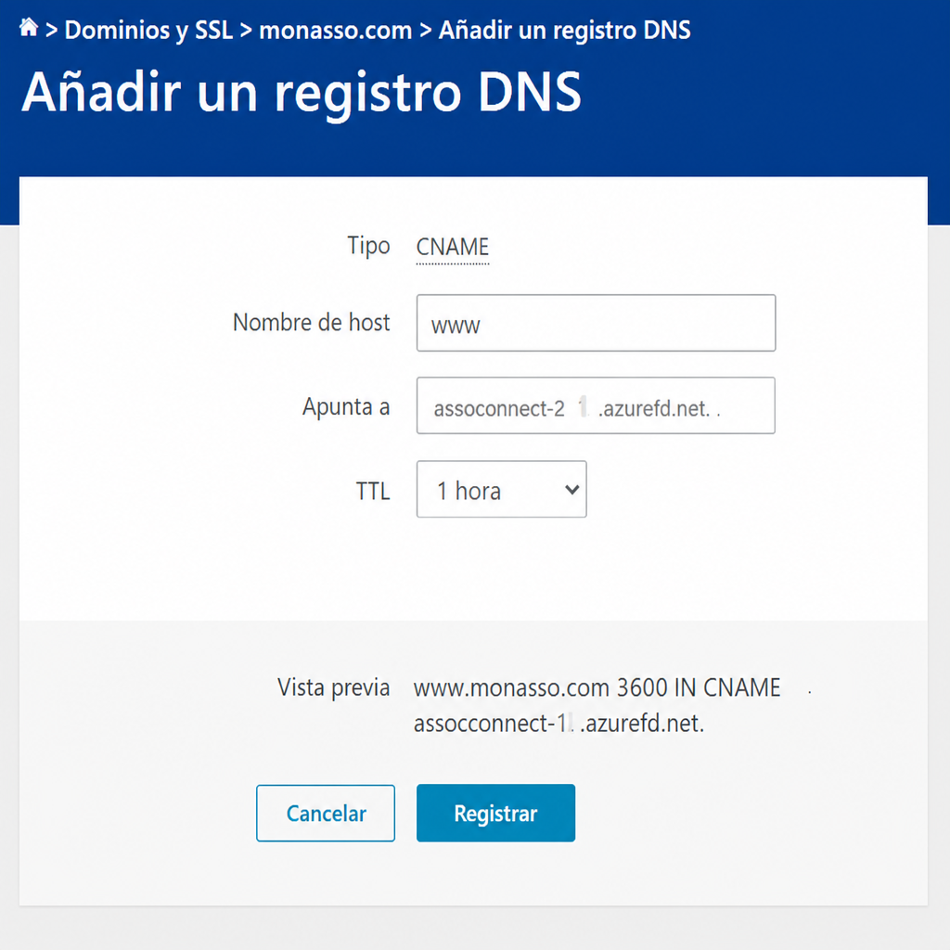Click the Apunta a label

346,406
